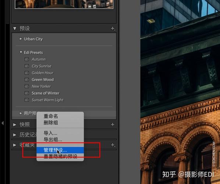Click the 预设 panel title
Screen dimensions: 220x184
(x=25, y=28)
